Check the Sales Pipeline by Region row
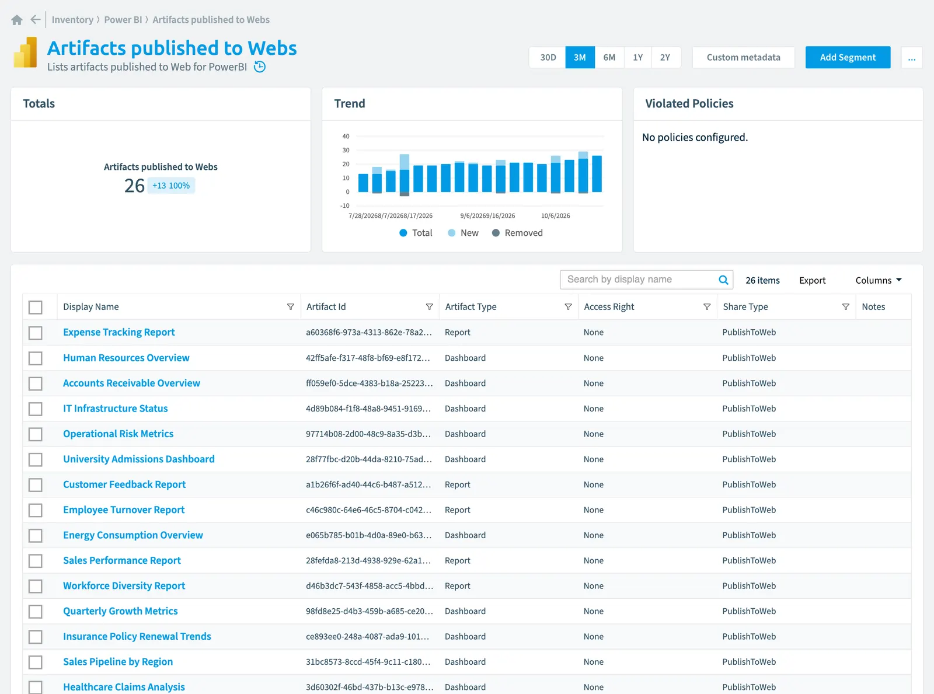Screen dimensions: 934x694 [36, 662]
